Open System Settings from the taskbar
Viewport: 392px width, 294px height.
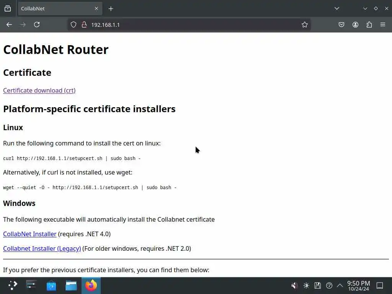point(31,285)
